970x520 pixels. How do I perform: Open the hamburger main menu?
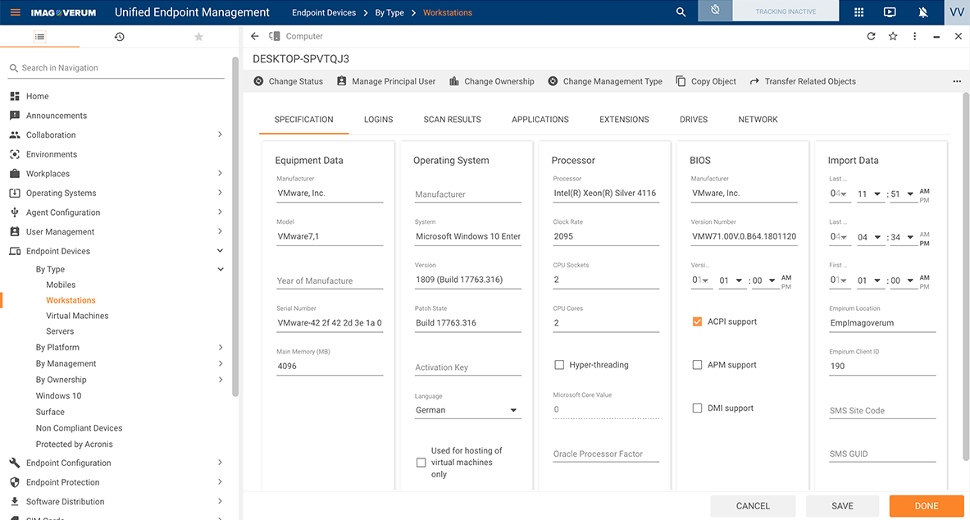(15, 12)
